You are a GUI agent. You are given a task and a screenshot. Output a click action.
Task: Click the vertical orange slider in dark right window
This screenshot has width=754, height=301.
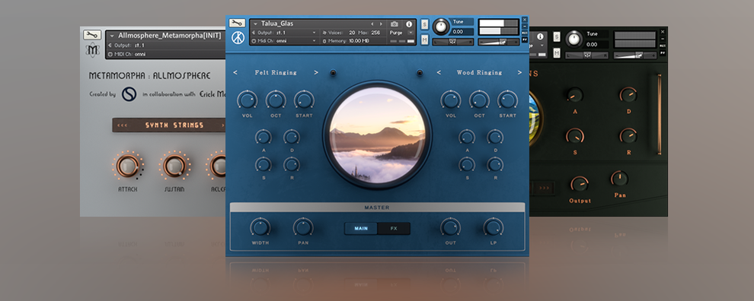click(x=659, y=114)
